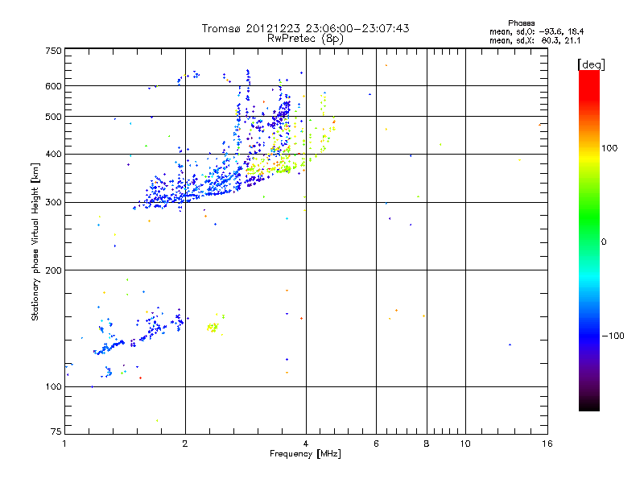Click the x-axis '6' tick label
The image size is (644, 483).
[376, 444]
